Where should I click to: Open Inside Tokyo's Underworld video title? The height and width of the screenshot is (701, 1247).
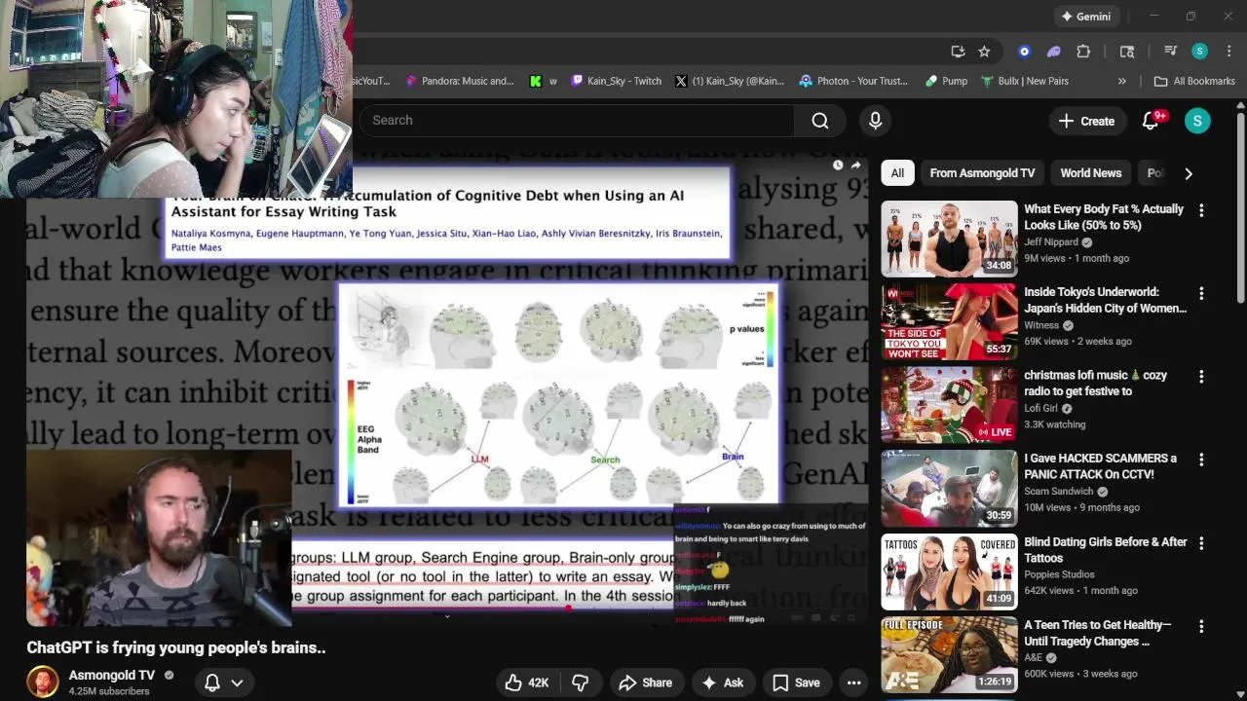1105,300
